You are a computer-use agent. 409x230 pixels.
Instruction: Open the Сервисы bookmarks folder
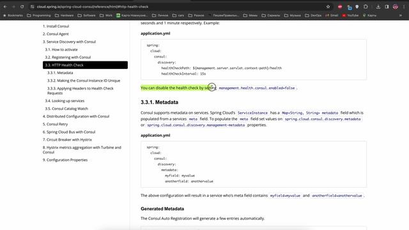point(271,15)
